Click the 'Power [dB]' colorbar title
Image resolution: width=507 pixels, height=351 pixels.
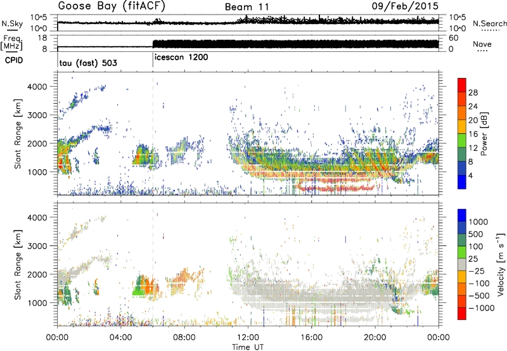[484, 134]
